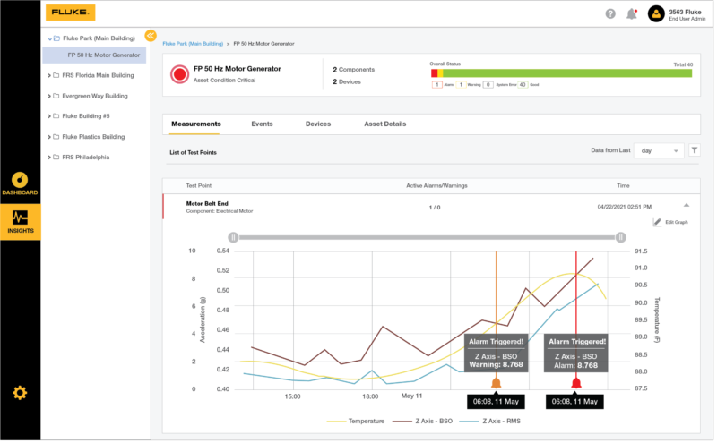Click the red alarm bell marker
The width and height of the screenshot is (717, 443).
[575, 383]
